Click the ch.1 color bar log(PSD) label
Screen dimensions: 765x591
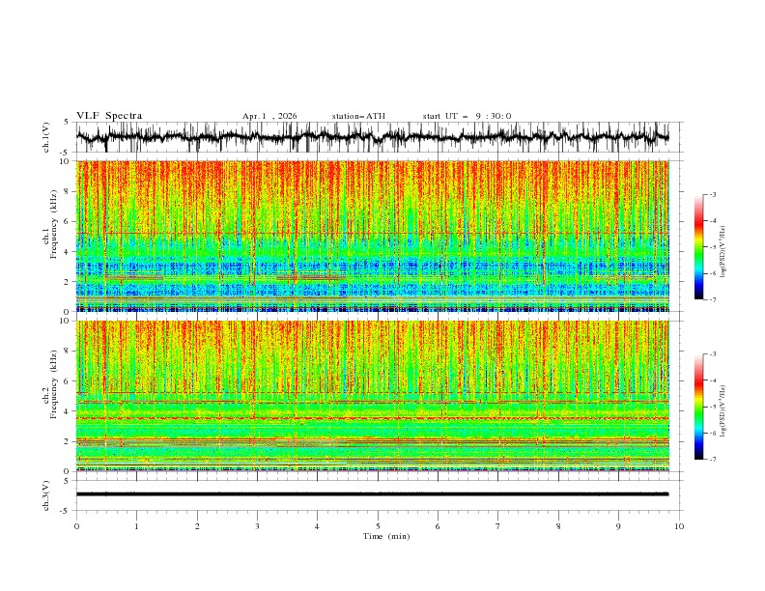pos(722,252)
